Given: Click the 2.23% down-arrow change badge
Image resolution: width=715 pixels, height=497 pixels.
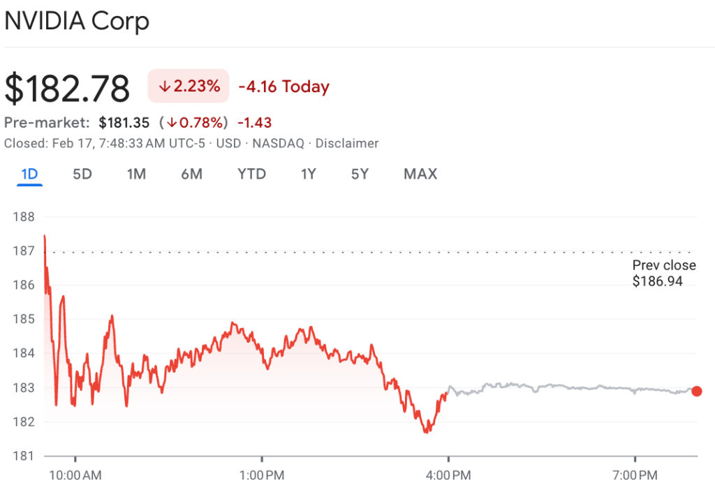Looking at the screenshot, I should [189, 87].
